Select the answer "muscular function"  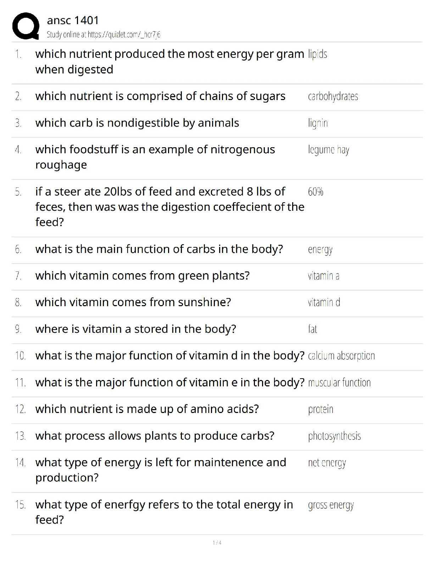tap(339, 382)
